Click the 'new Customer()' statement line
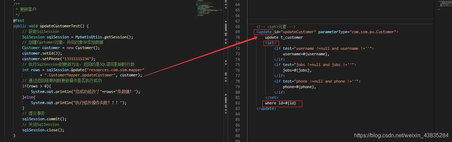This screenshot has width=452, height=142. 61,48
